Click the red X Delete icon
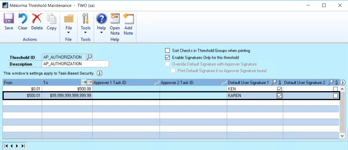Screen dimensions: 348x150 (x=37, y=19)
